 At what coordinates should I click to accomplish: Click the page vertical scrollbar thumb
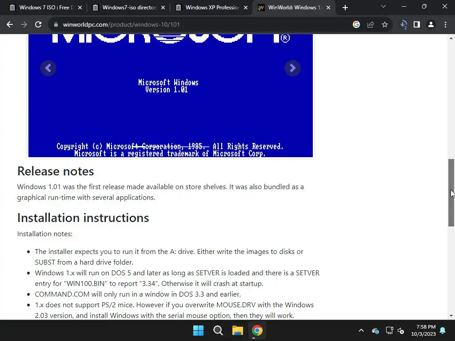(451, 193)
